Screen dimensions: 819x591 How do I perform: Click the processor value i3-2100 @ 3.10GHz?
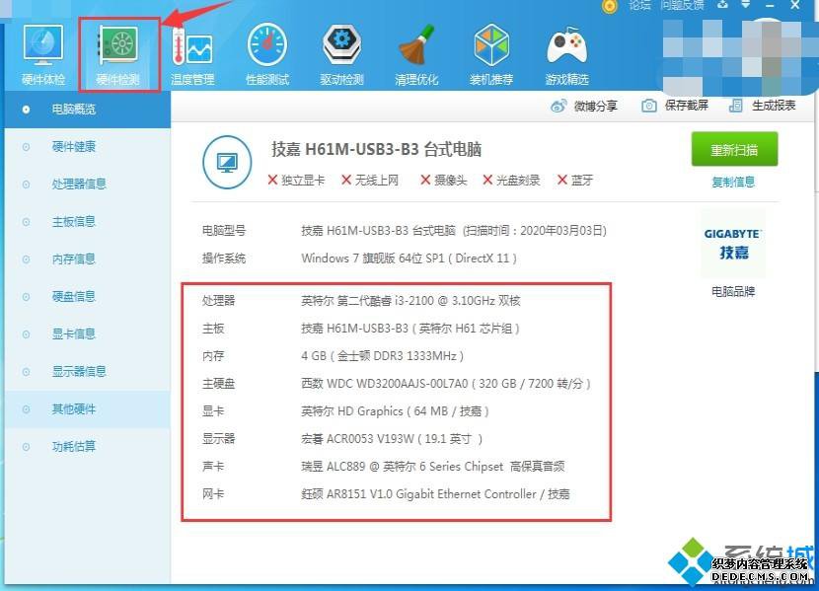[x=410, y=301]
